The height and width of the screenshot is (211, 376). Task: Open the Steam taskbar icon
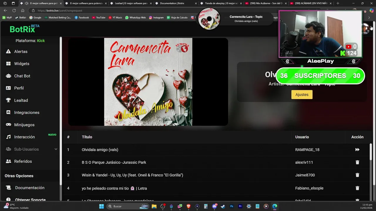(x=223, y=206)
